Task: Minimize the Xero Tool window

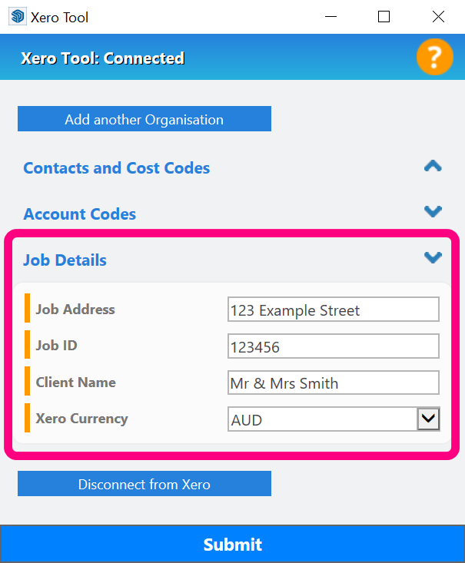Action: click(x=330, y=17)
